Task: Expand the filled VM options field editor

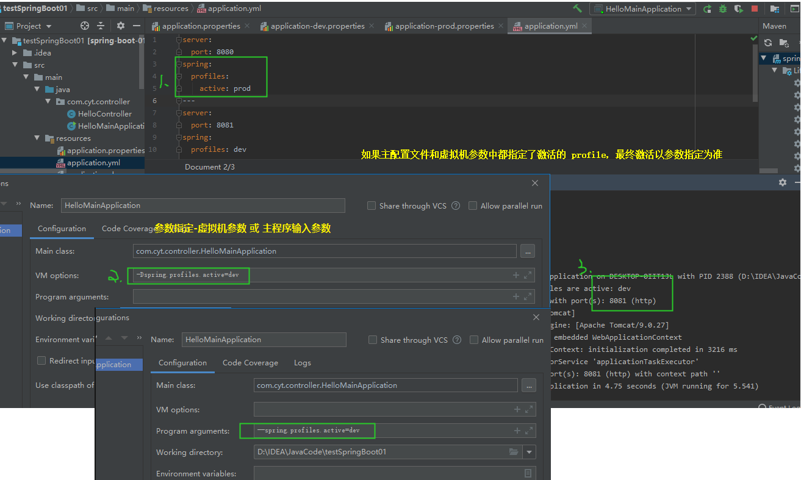Action: point(528,275)
